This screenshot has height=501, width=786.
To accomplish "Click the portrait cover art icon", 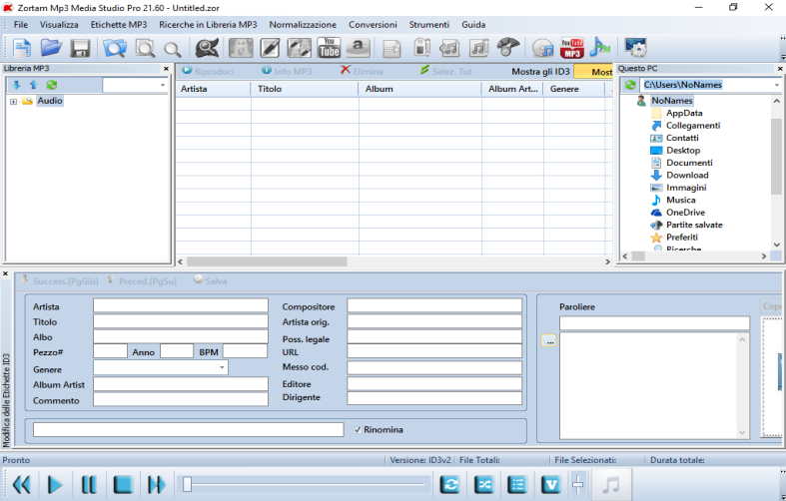I will [x=241, y=48].
